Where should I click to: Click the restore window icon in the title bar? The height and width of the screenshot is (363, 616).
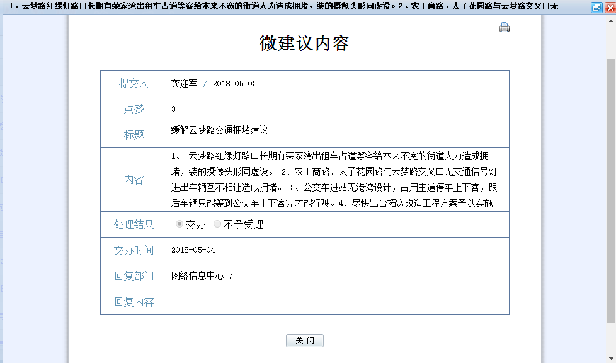596,8
